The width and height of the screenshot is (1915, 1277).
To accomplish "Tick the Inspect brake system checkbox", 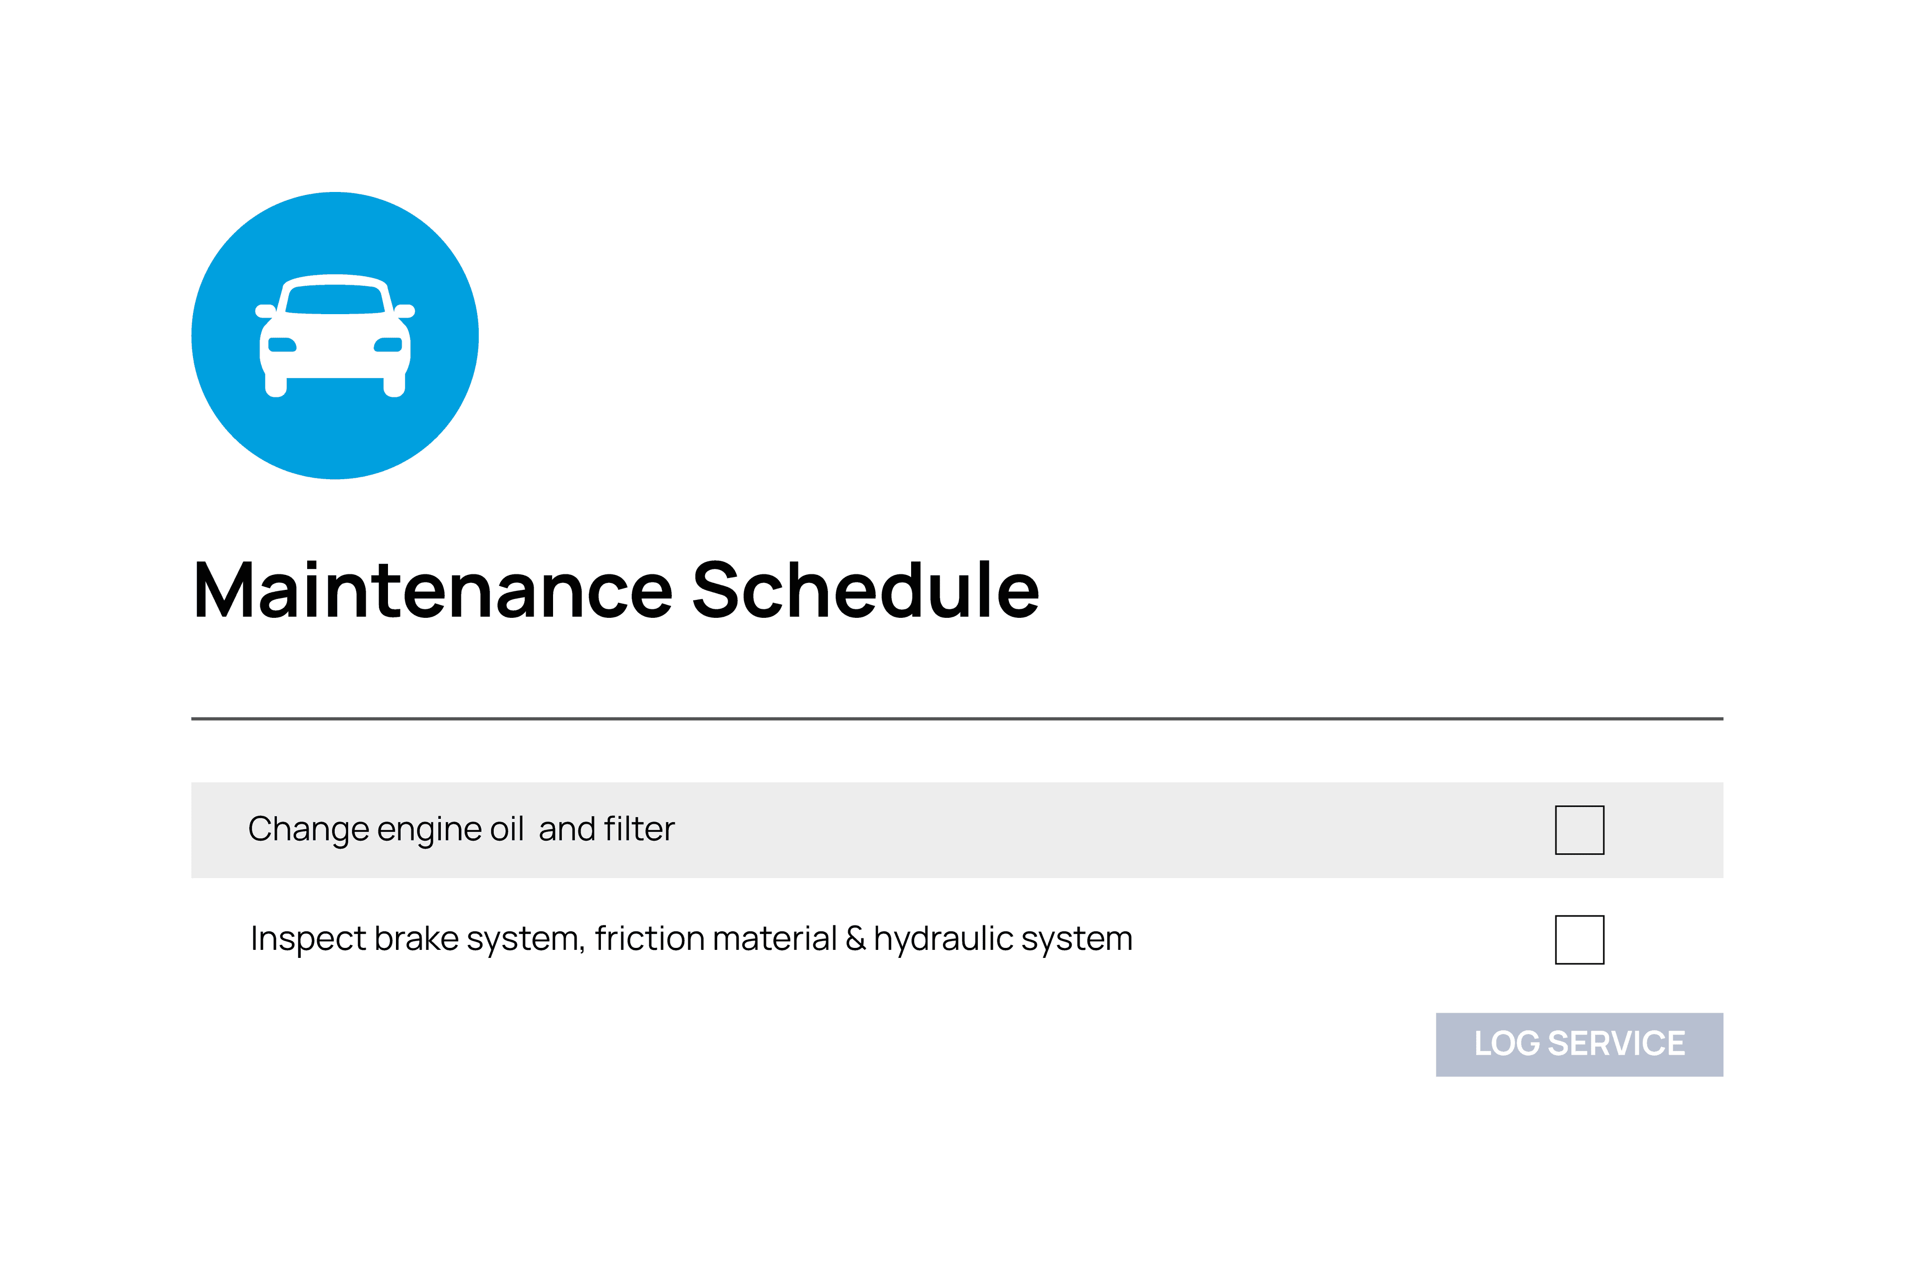I will pyautogui.click(x=1578, y=940).
